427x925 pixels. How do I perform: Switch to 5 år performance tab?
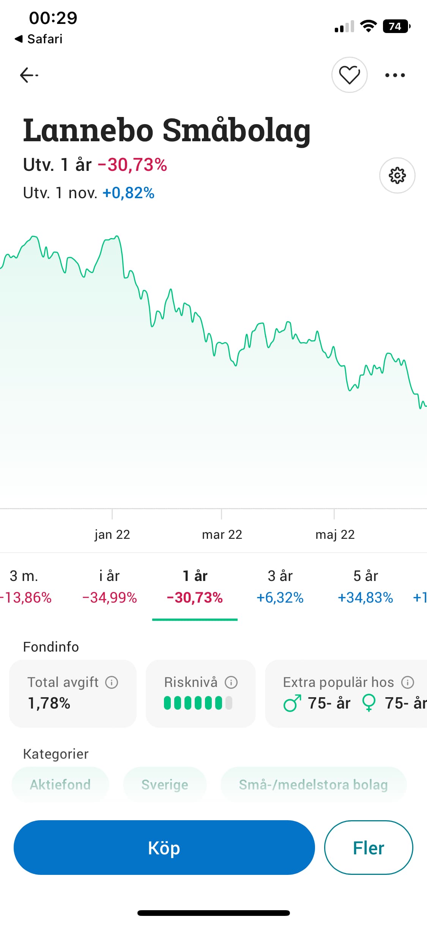365,586
